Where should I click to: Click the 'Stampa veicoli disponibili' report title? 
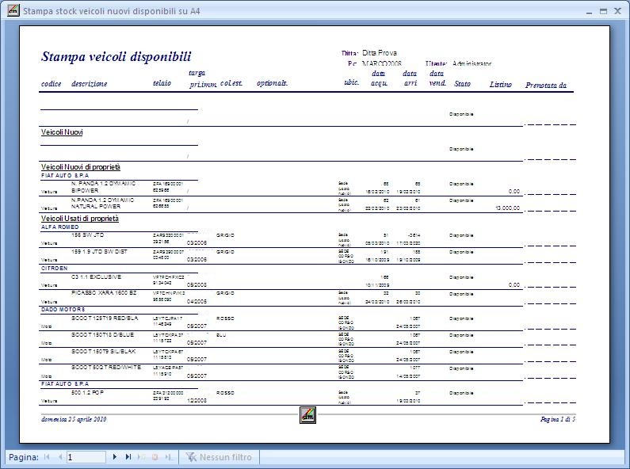point(116,56)
